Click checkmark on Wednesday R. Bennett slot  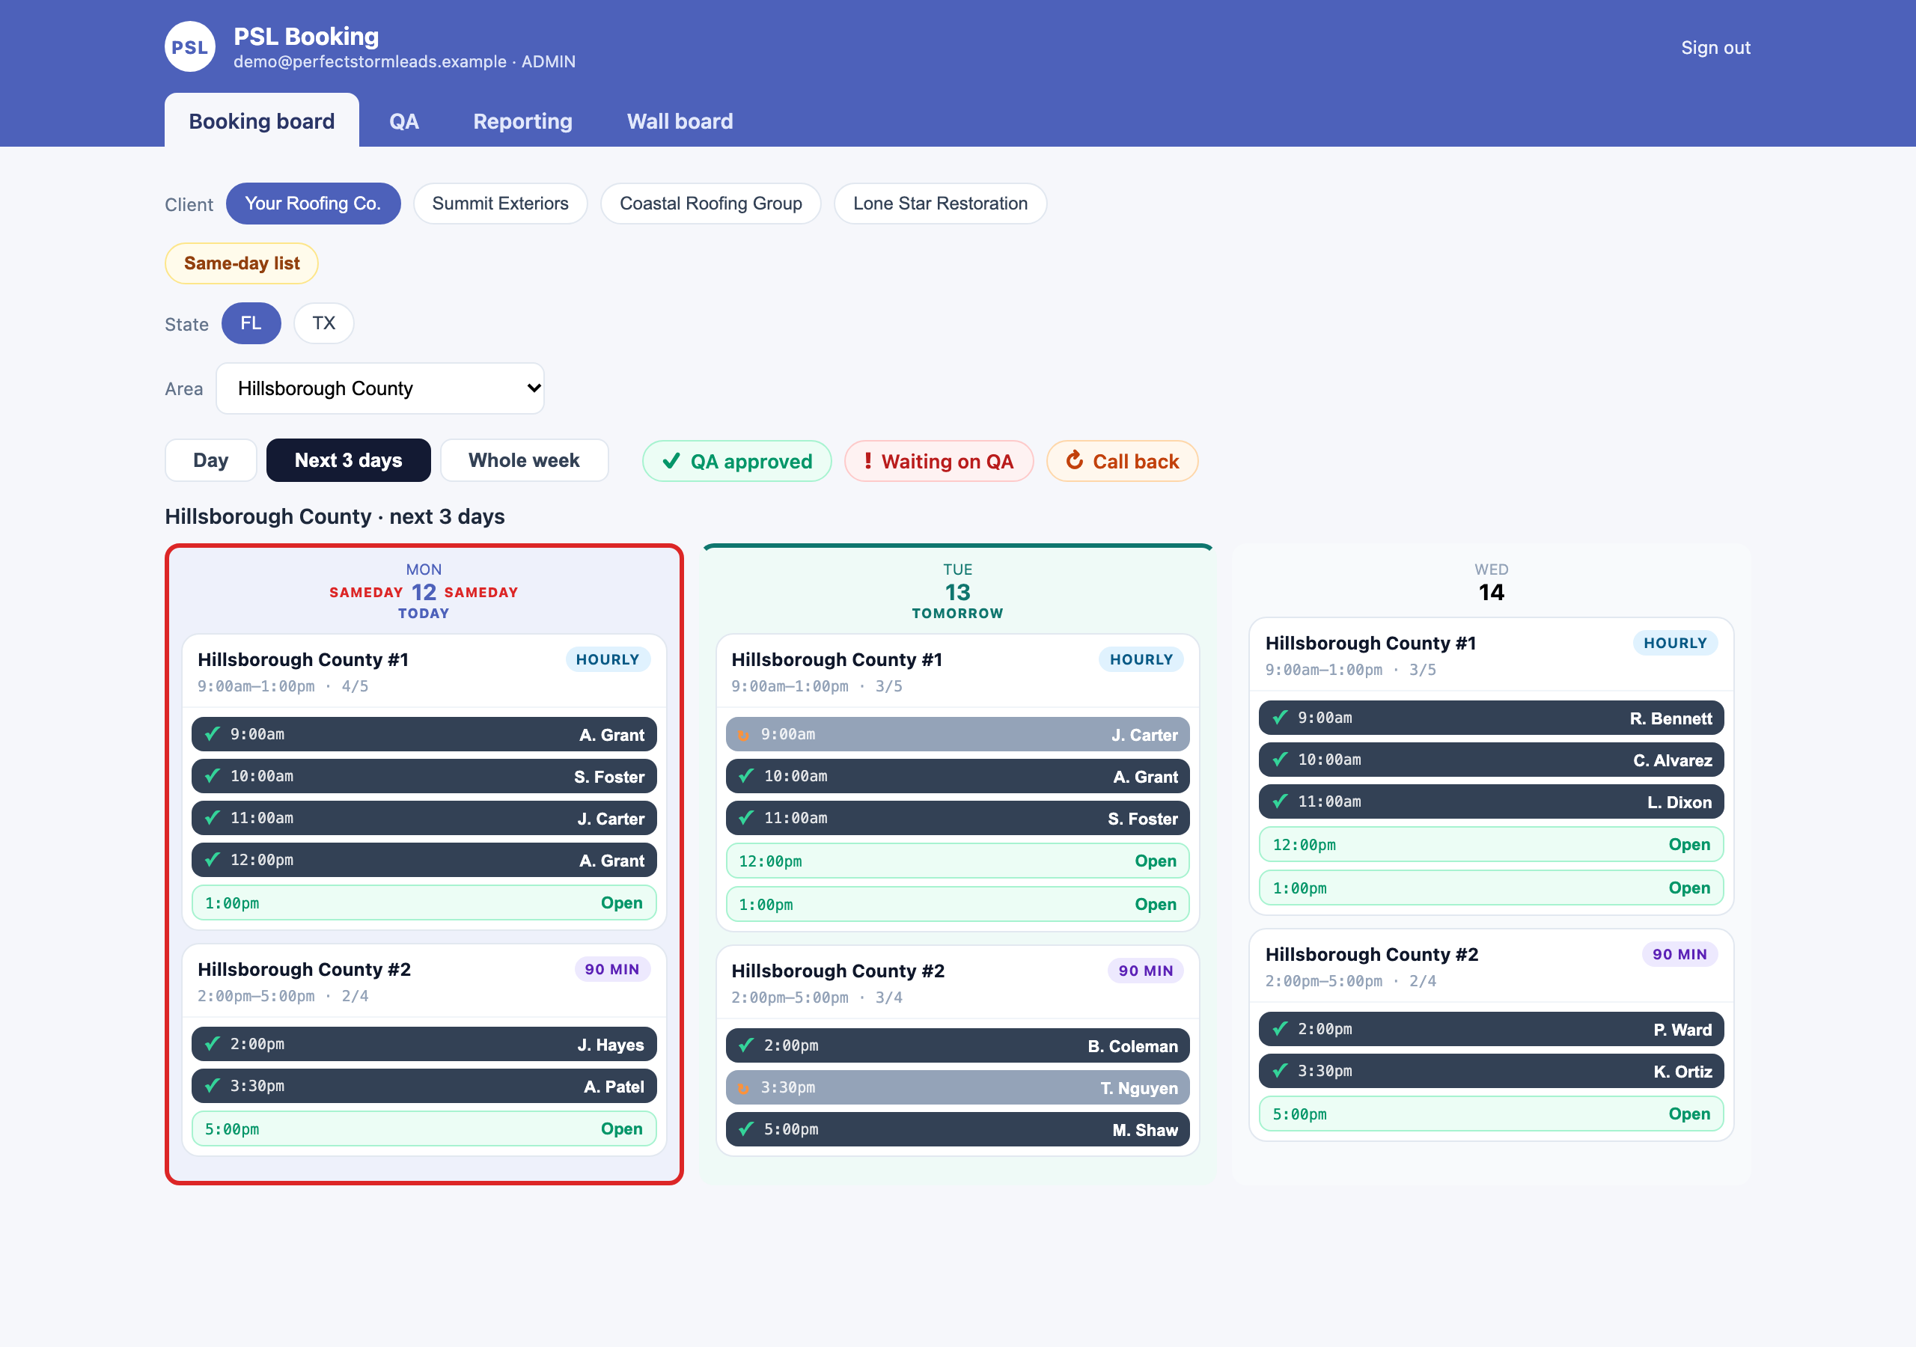[x=1280, y=717]
